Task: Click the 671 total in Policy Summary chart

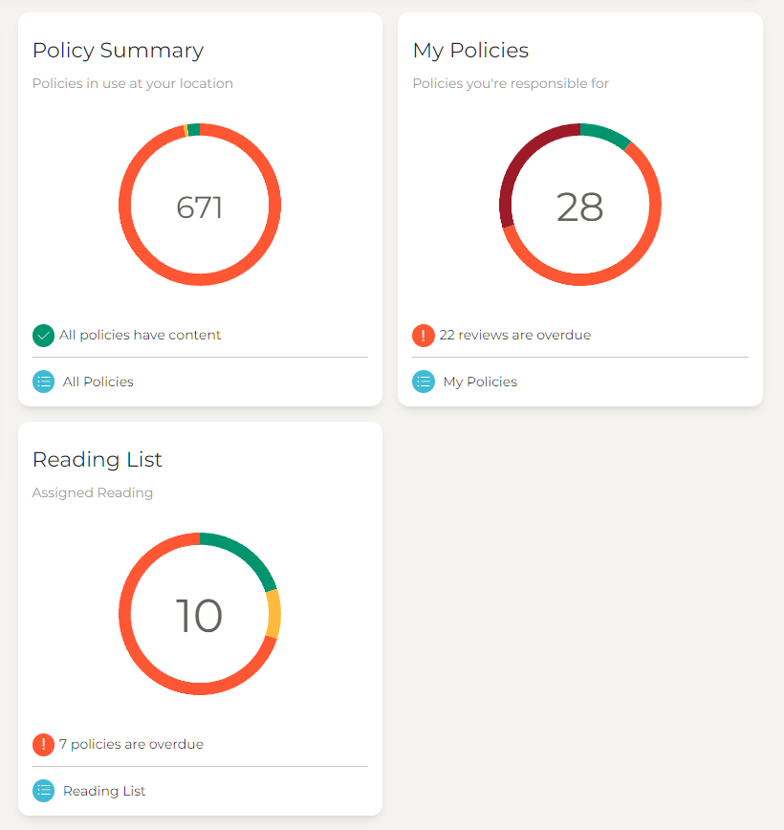Action: click(200, 207)
